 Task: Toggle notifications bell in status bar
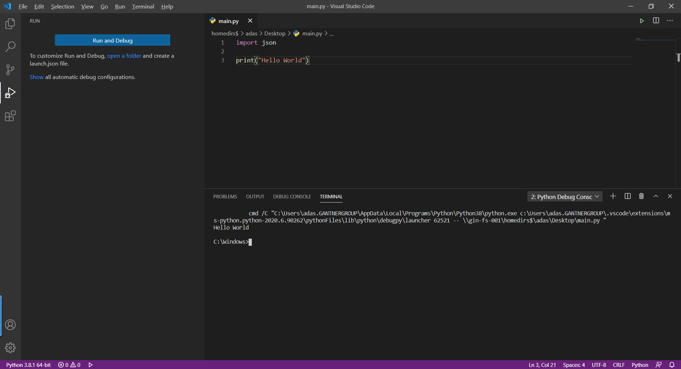pyautogui.click(x=672, y=365)
